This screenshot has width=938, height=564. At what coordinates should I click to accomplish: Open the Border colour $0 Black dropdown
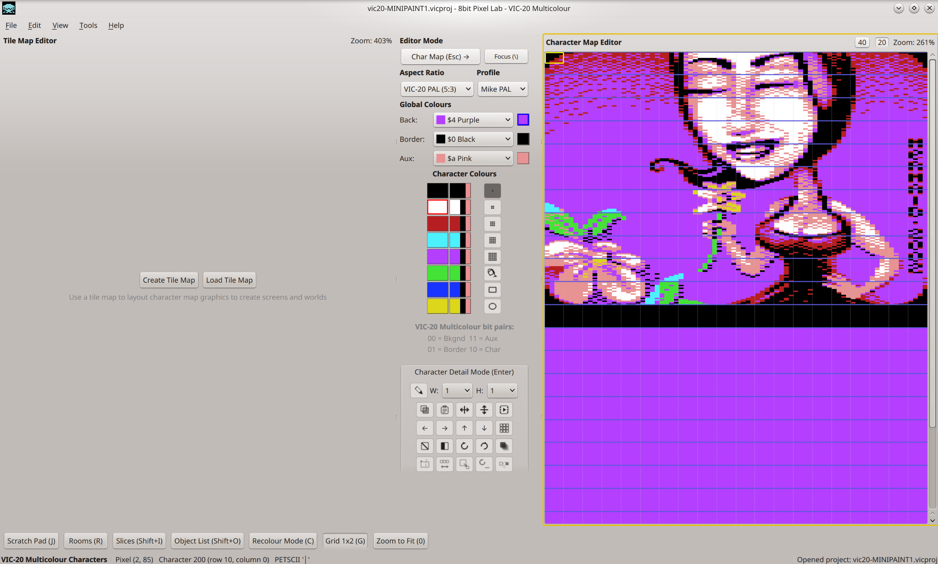tap(473, 139)
